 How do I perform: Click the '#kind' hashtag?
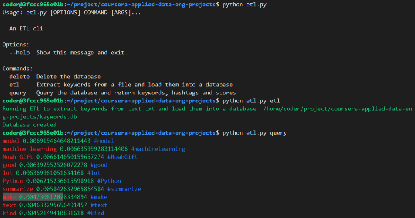(x=95, y=213)
